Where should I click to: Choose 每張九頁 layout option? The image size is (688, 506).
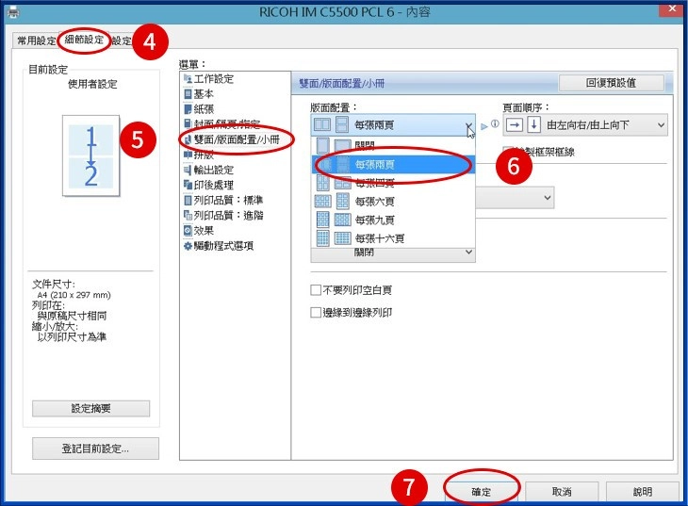(x=393, y=220)
